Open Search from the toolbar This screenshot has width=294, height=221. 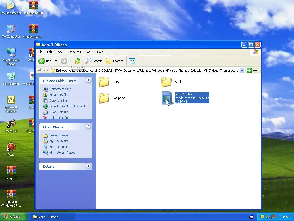pyautogui.click(x=94, y=61)
